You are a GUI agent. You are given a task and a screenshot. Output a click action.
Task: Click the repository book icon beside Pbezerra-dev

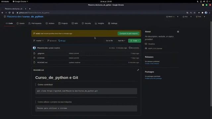point(5,17)
